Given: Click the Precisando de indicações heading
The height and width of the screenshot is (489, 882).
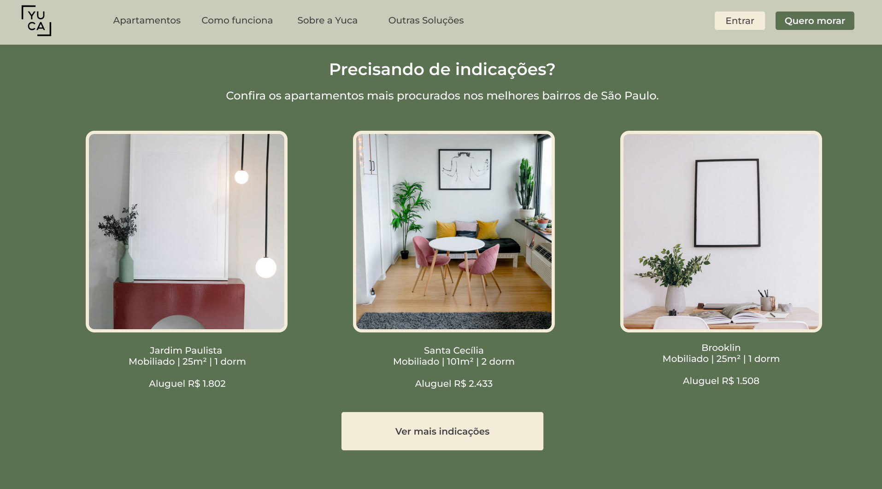Looking at the screenshot, I should click(442, 69).
